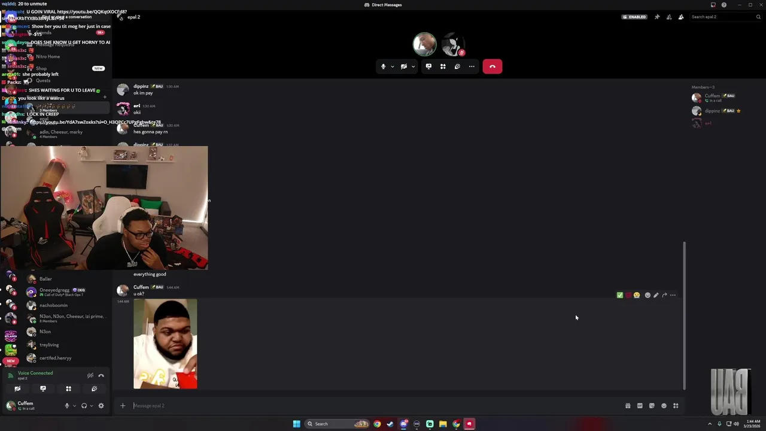Image resolution: width=766 pixels, height=431 pixels.
Task: Click Cuffem's name on the u ok? message
Action: click(x=141, y=287)
